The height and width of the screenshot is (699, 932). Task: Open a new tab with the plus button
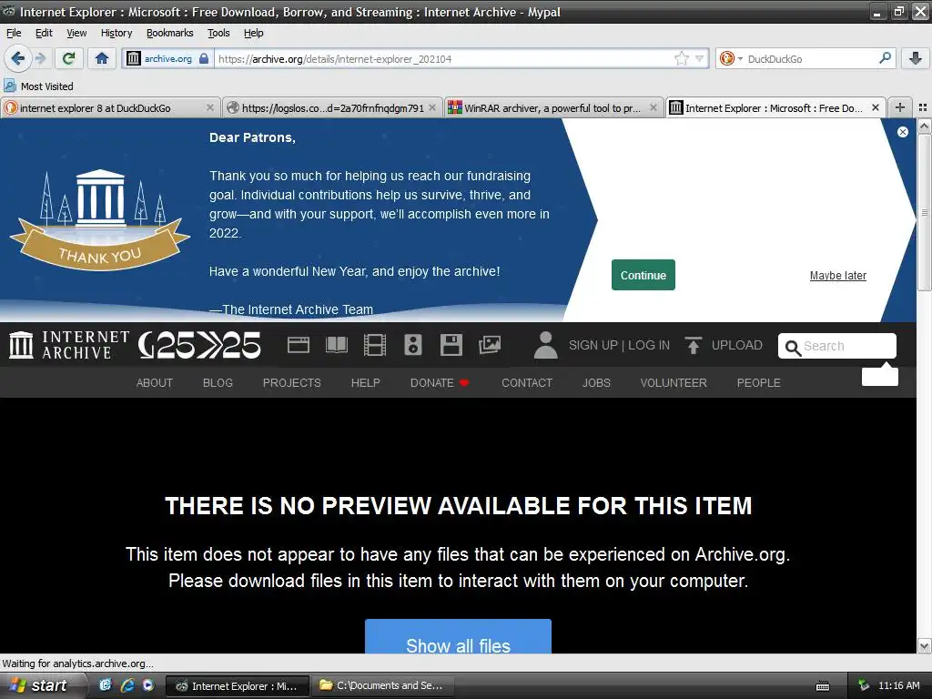(900, 107)
